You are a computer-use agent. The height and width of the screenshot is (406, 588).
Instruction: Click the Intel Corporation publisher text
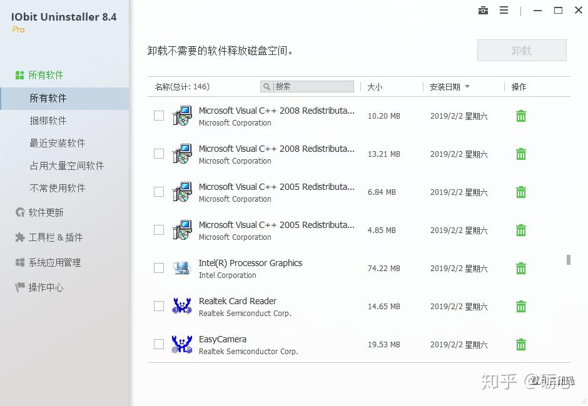227,275
